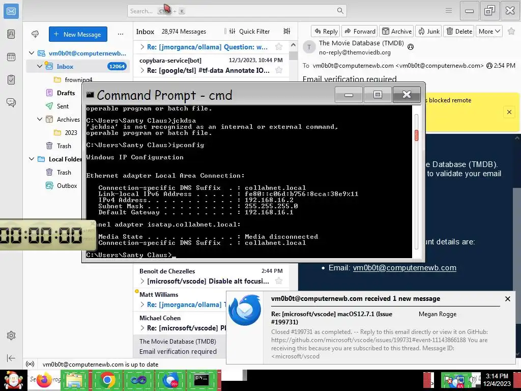The width and height of the screenshot is (521, 391).
Task: Open File Explorer from the taskbar
Action: pos(74,380)
